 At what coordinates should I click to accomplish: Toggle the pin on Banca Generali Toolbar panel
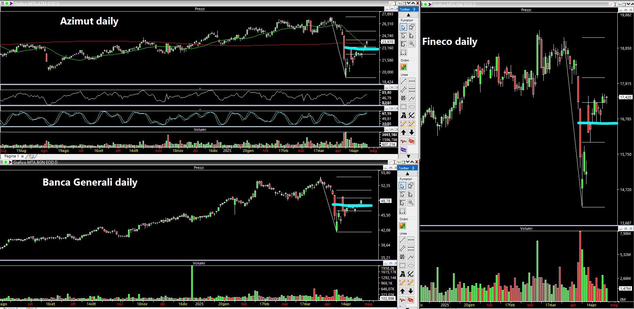413,168
